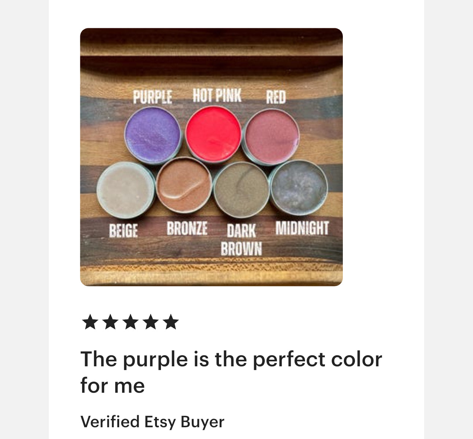The height and width of the screenshot is (439, 473).
Task: Click the first review star
Action: [x=90, y=322]
